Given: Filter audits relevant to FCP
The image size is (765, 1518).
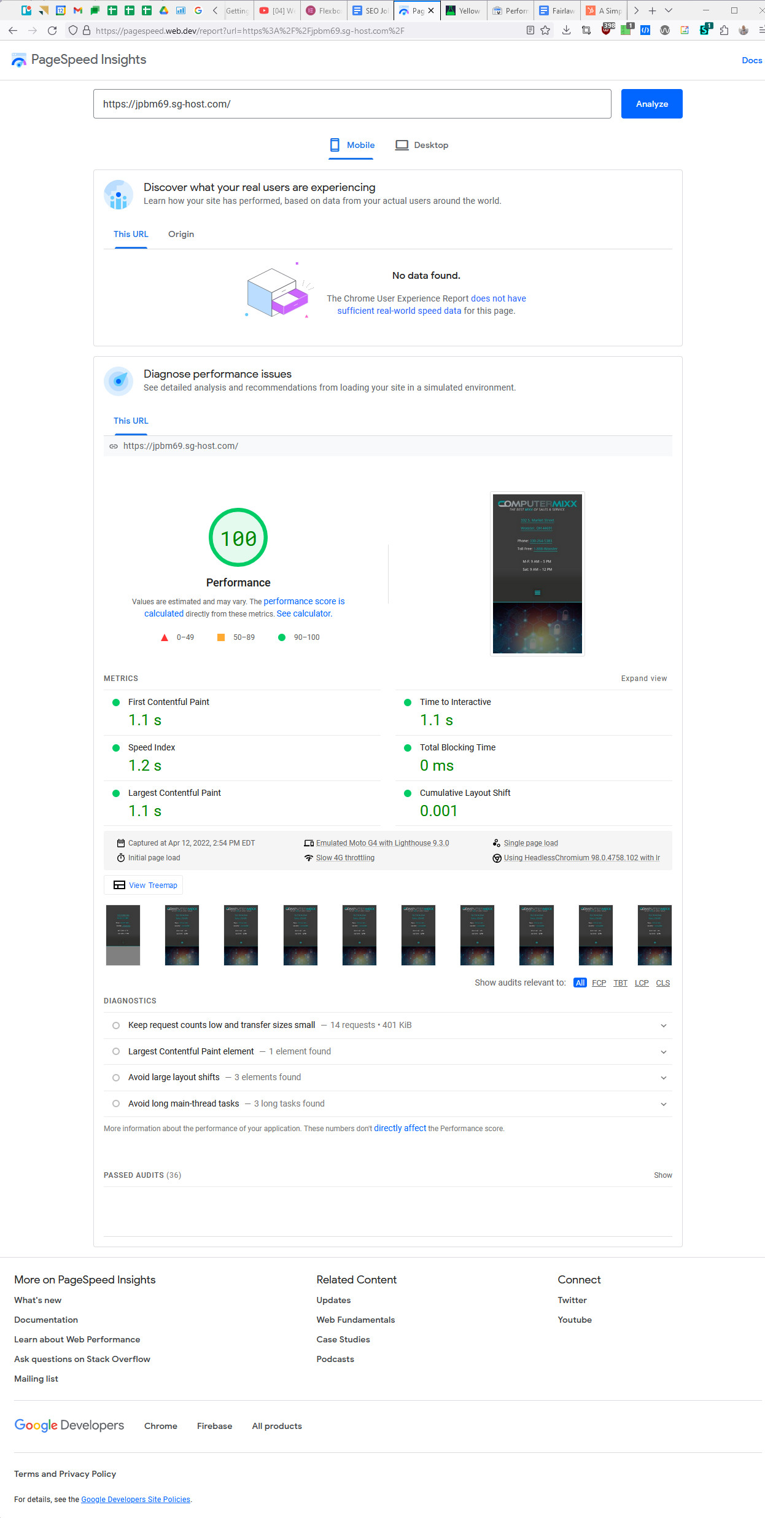Looking at the screenshot, I should 599,983.
